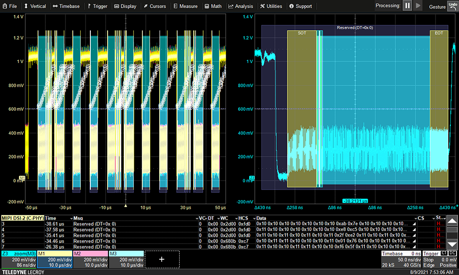Viewport: 459px width, 275px height.
Task: Open the Analysis menu
Action: (x=240, y=6)
